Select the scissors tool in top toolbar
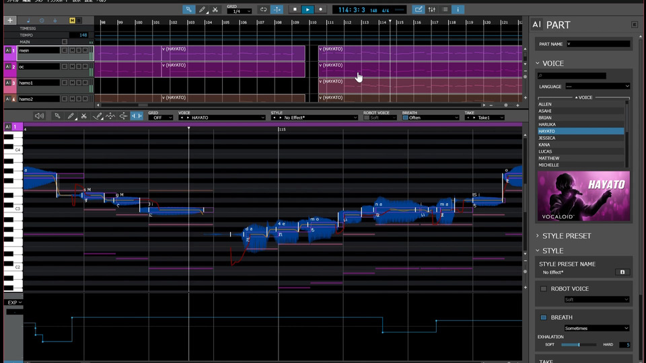 point(215,9)
